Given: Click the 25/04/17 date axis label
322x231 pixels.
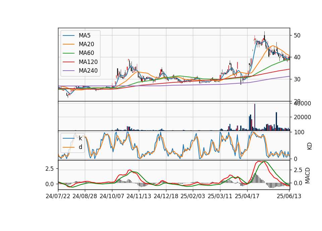Looking at the screenshot, I should (247, 196).
